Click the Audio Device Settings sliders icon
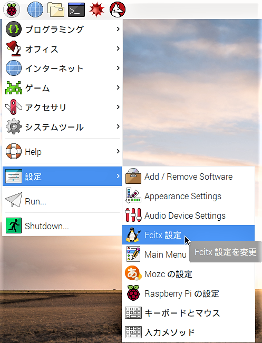262x343 pixels. (133, 215)
